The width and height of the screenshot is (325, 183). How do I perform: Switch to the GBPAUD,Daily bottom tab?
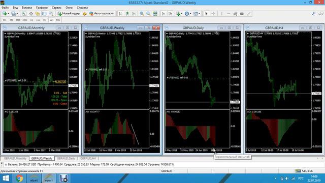[66, 158]
